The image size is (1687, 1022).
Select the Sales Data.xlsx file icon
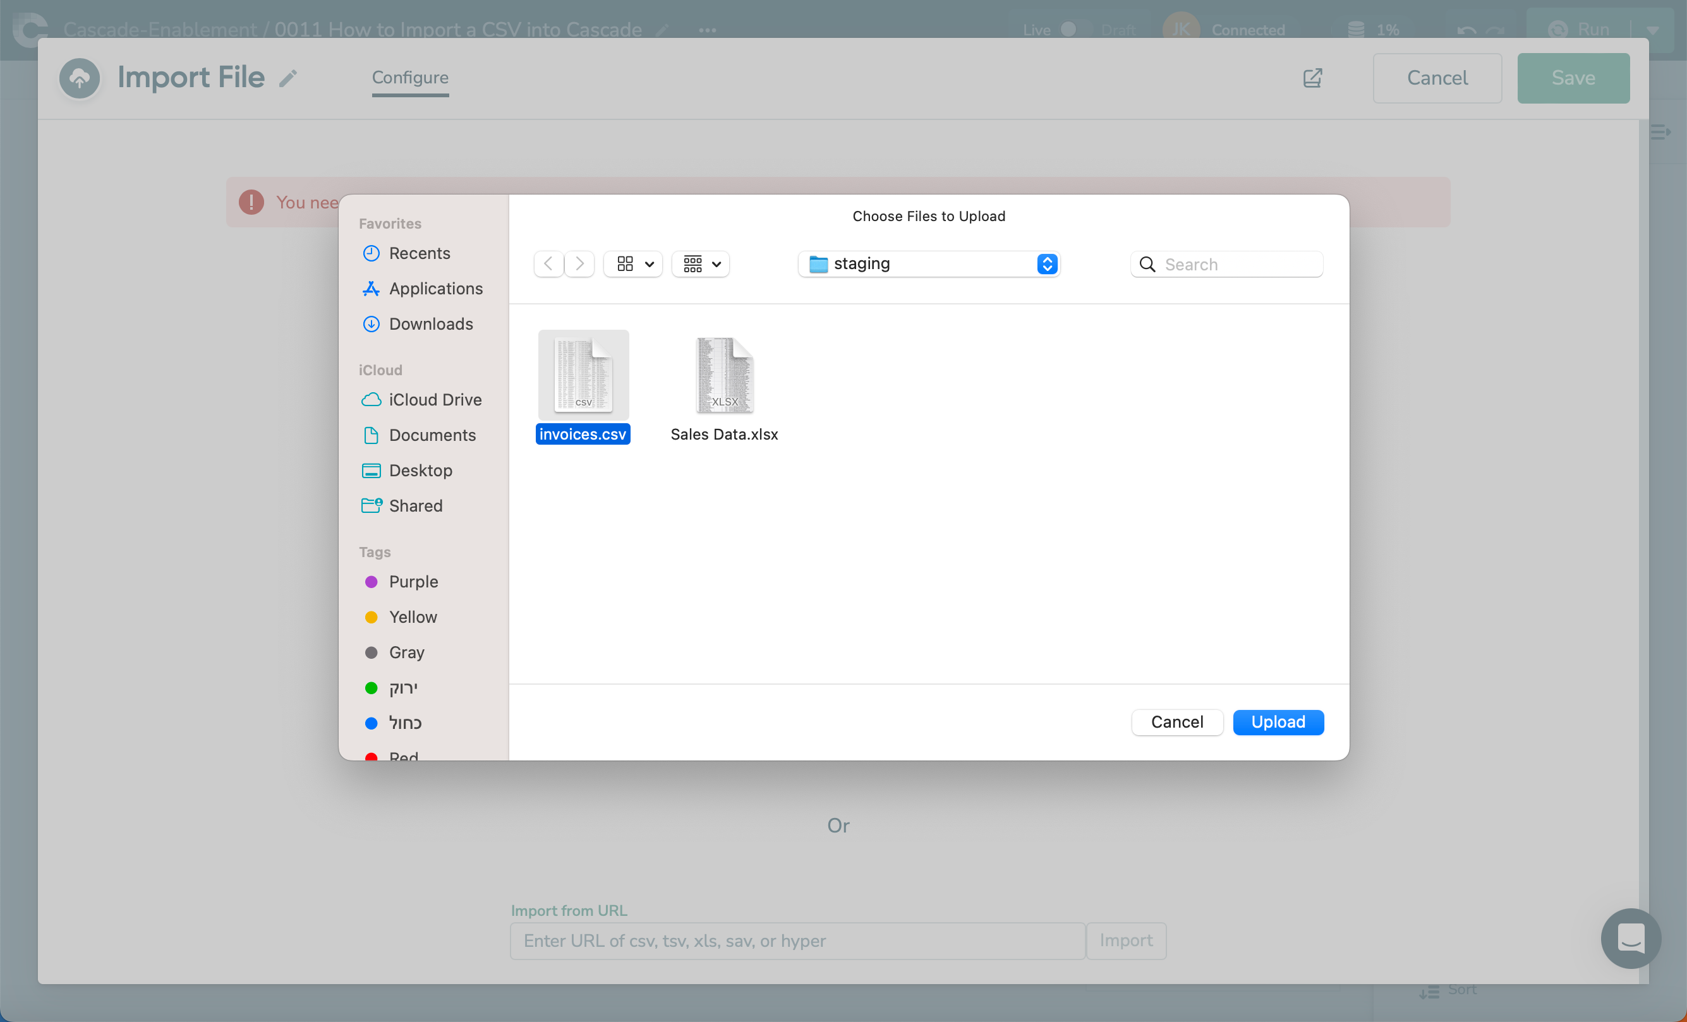click(x=724, y=375)
